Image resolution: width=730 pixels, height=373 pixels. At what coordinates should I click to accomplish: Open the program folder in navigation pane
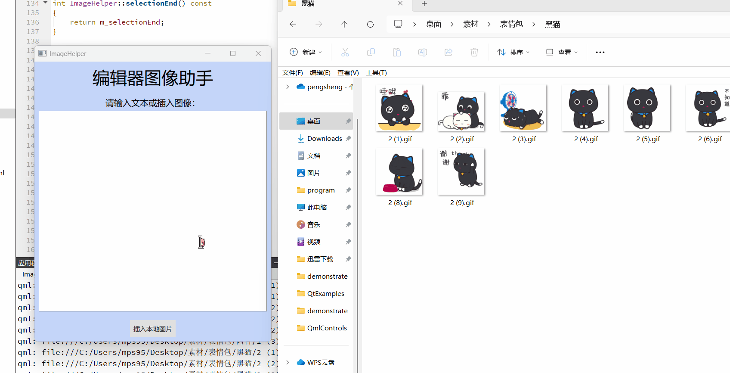[316, 190]
